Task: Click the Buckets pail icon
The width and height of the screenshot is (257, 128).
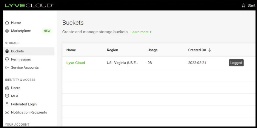Action: pyautogui.click(x=7, y=51)
